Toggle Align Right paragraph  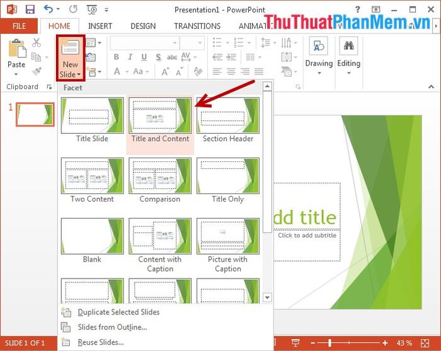click(244, 71)
